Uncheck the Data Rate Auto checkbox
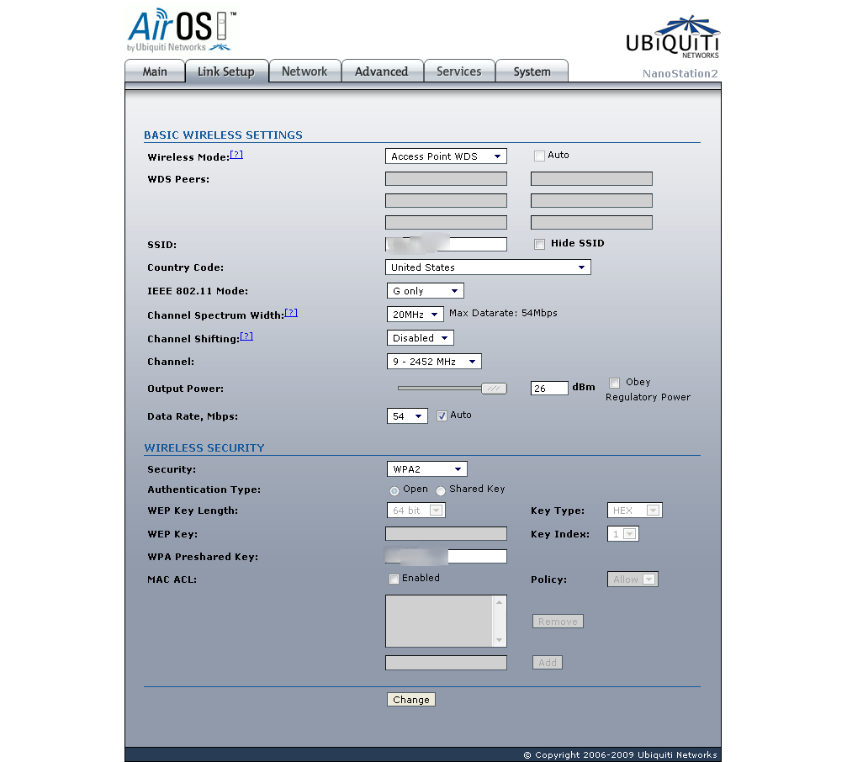847x762 pixels. click(x=442, y=415)
